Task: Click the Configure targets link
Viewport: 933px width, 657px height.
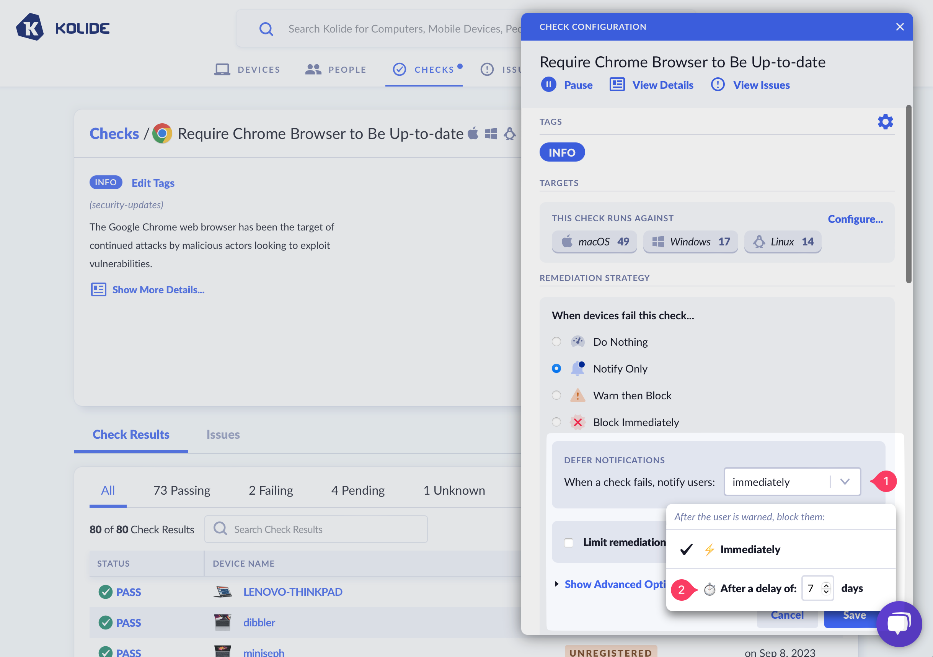Action: pos(855,219)
